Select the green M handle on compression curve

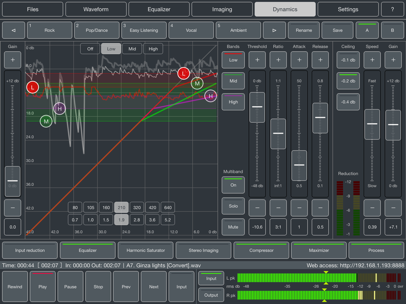click(x=197, y=83)
